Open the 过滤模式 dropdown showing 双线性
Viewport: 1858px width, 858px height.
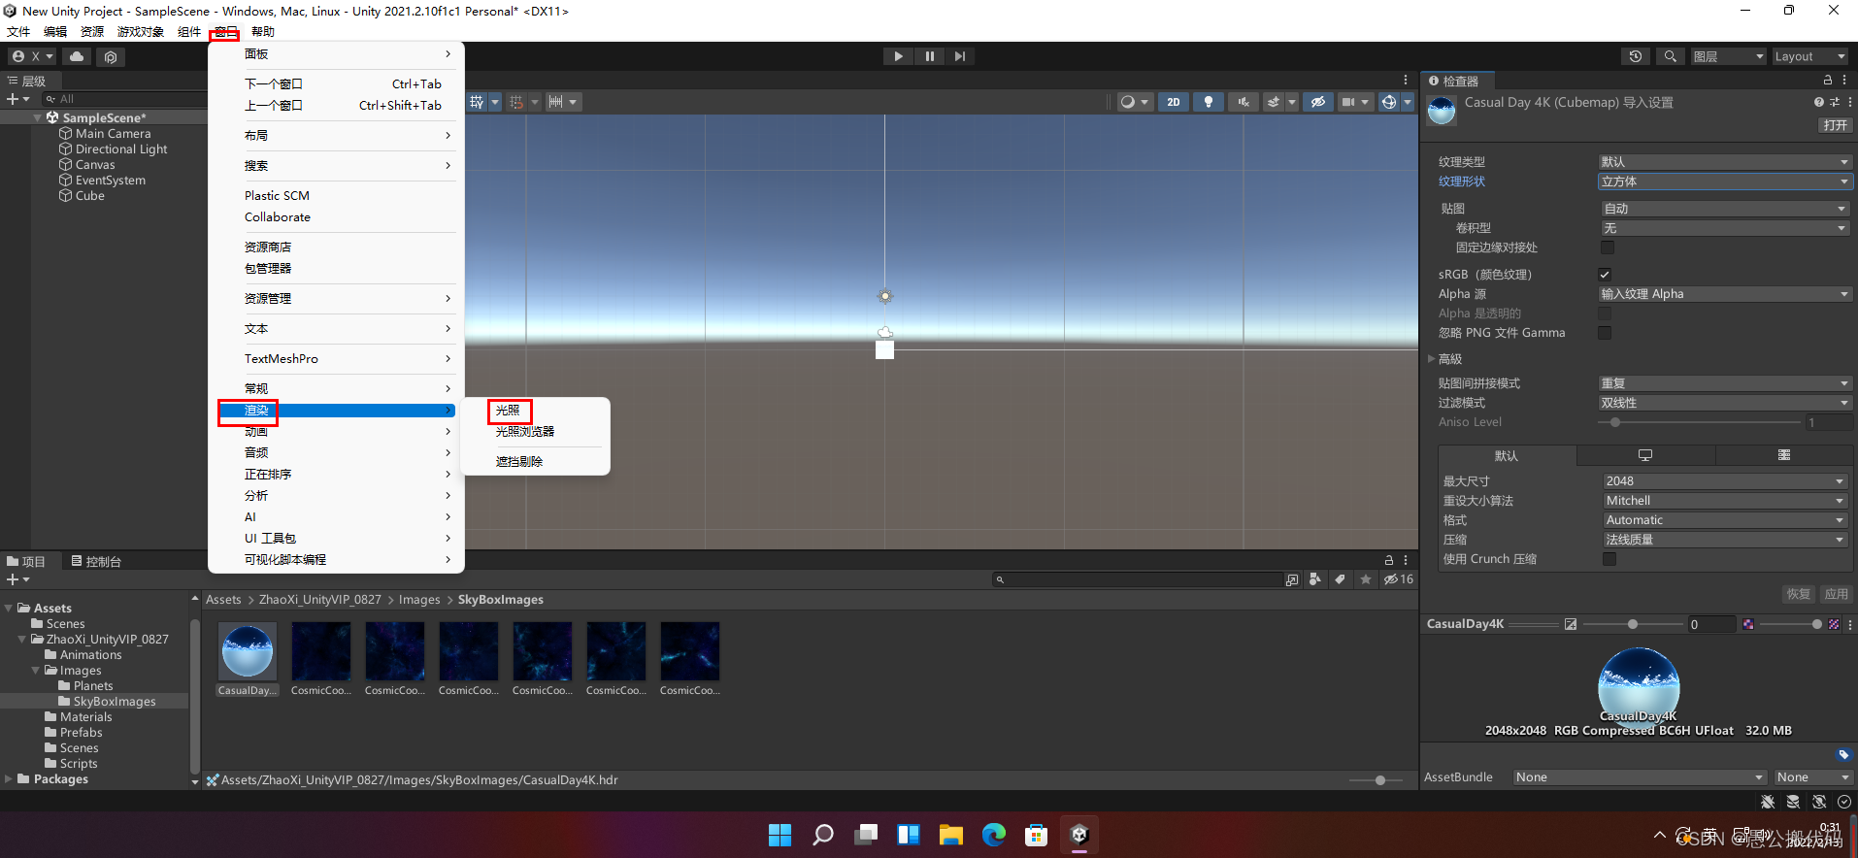[1724, 403]
